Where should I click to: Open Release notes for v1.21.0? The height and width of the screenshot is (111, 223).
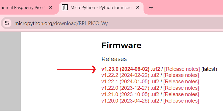181,94
